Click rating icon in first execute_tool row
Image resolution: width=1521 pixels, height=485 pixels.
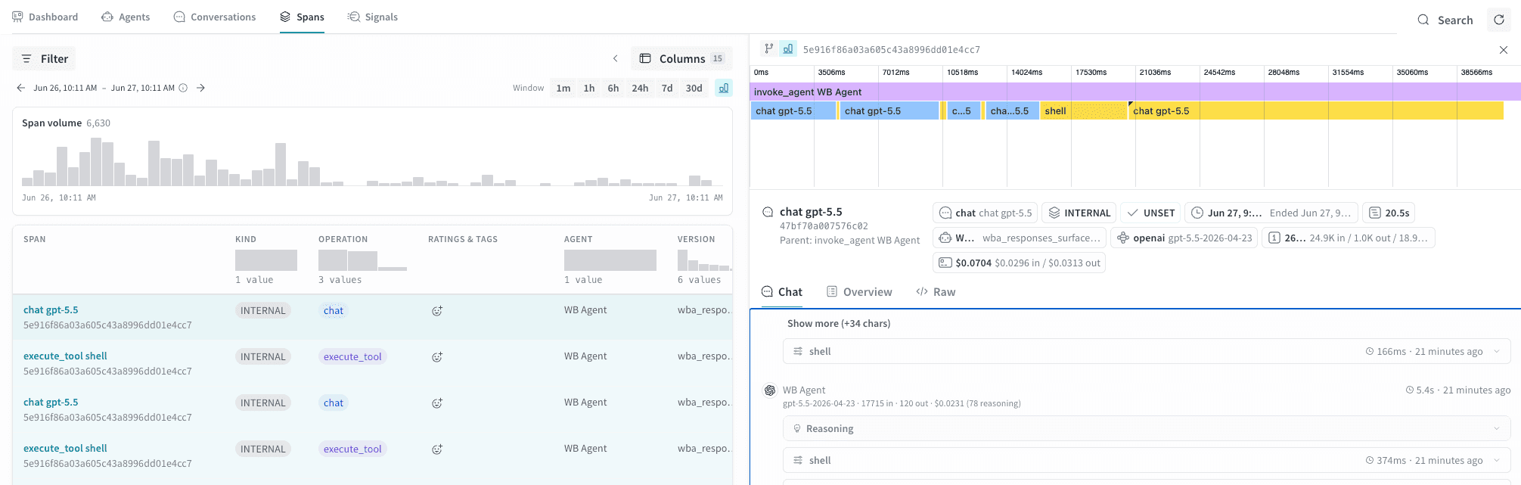tap(437, 357)
